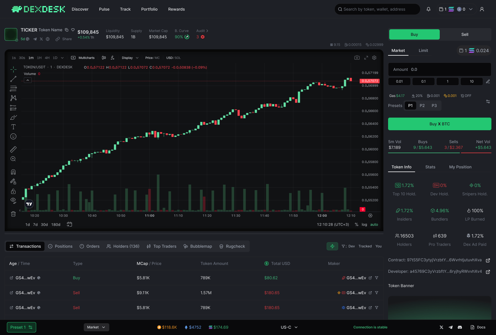The height and width of the screenshot is (335, 496).
Task: Focus the token search field
Action: tap(377, 9)
